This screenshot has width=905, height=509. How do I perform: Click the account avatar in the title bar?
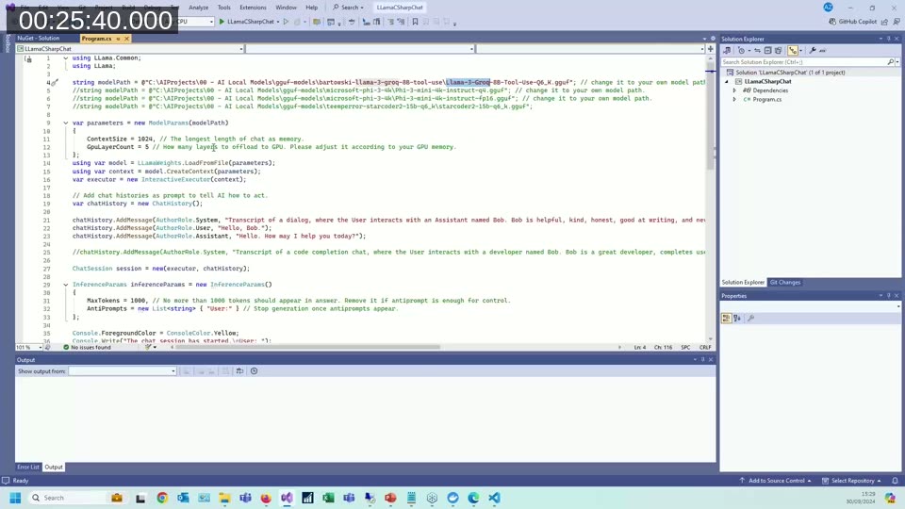click(x=829, y=8)
